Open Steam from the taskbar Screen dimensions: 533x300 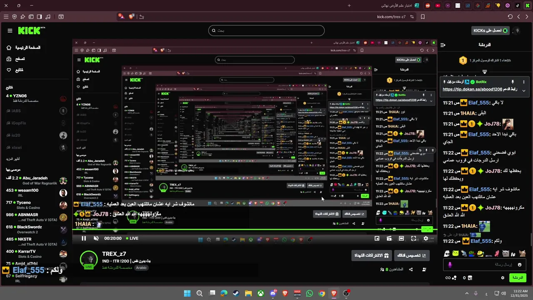click(x=236, y=293)
